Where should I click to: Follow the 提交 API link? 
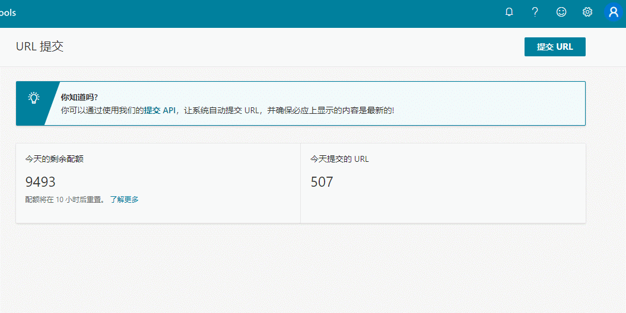click(160, 110)
